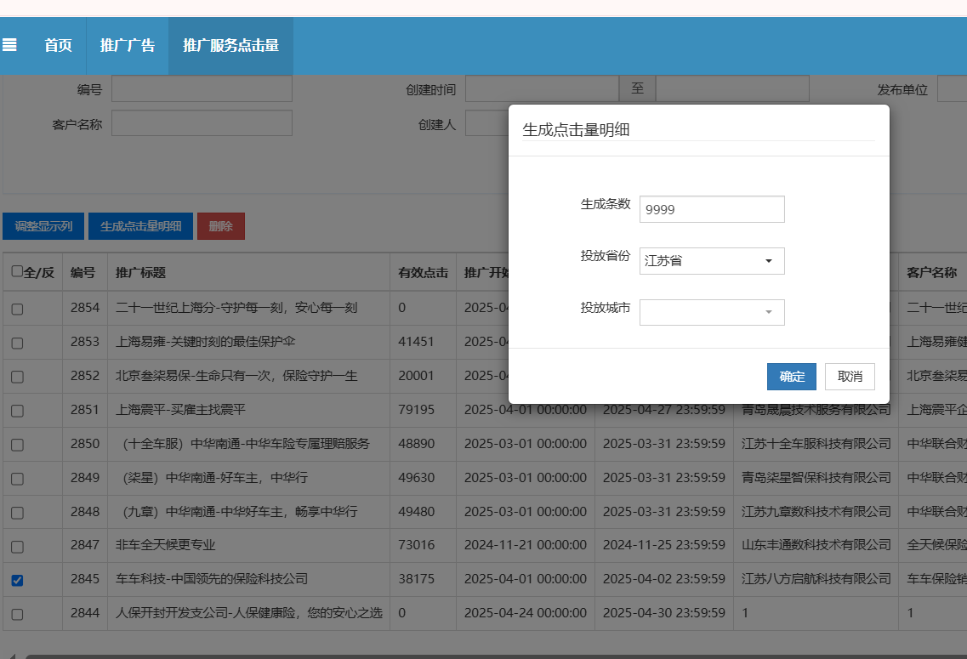
Task: Open the 投放省份 dropdown
Action: pyautogui.click(x=712, y=261)
